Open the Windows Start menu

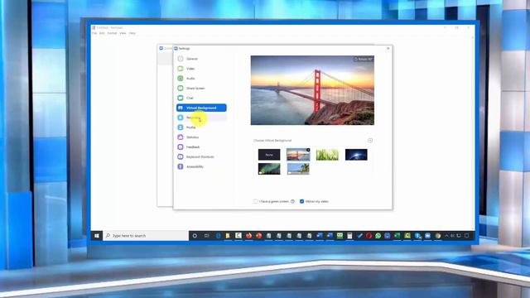(97, 236)
